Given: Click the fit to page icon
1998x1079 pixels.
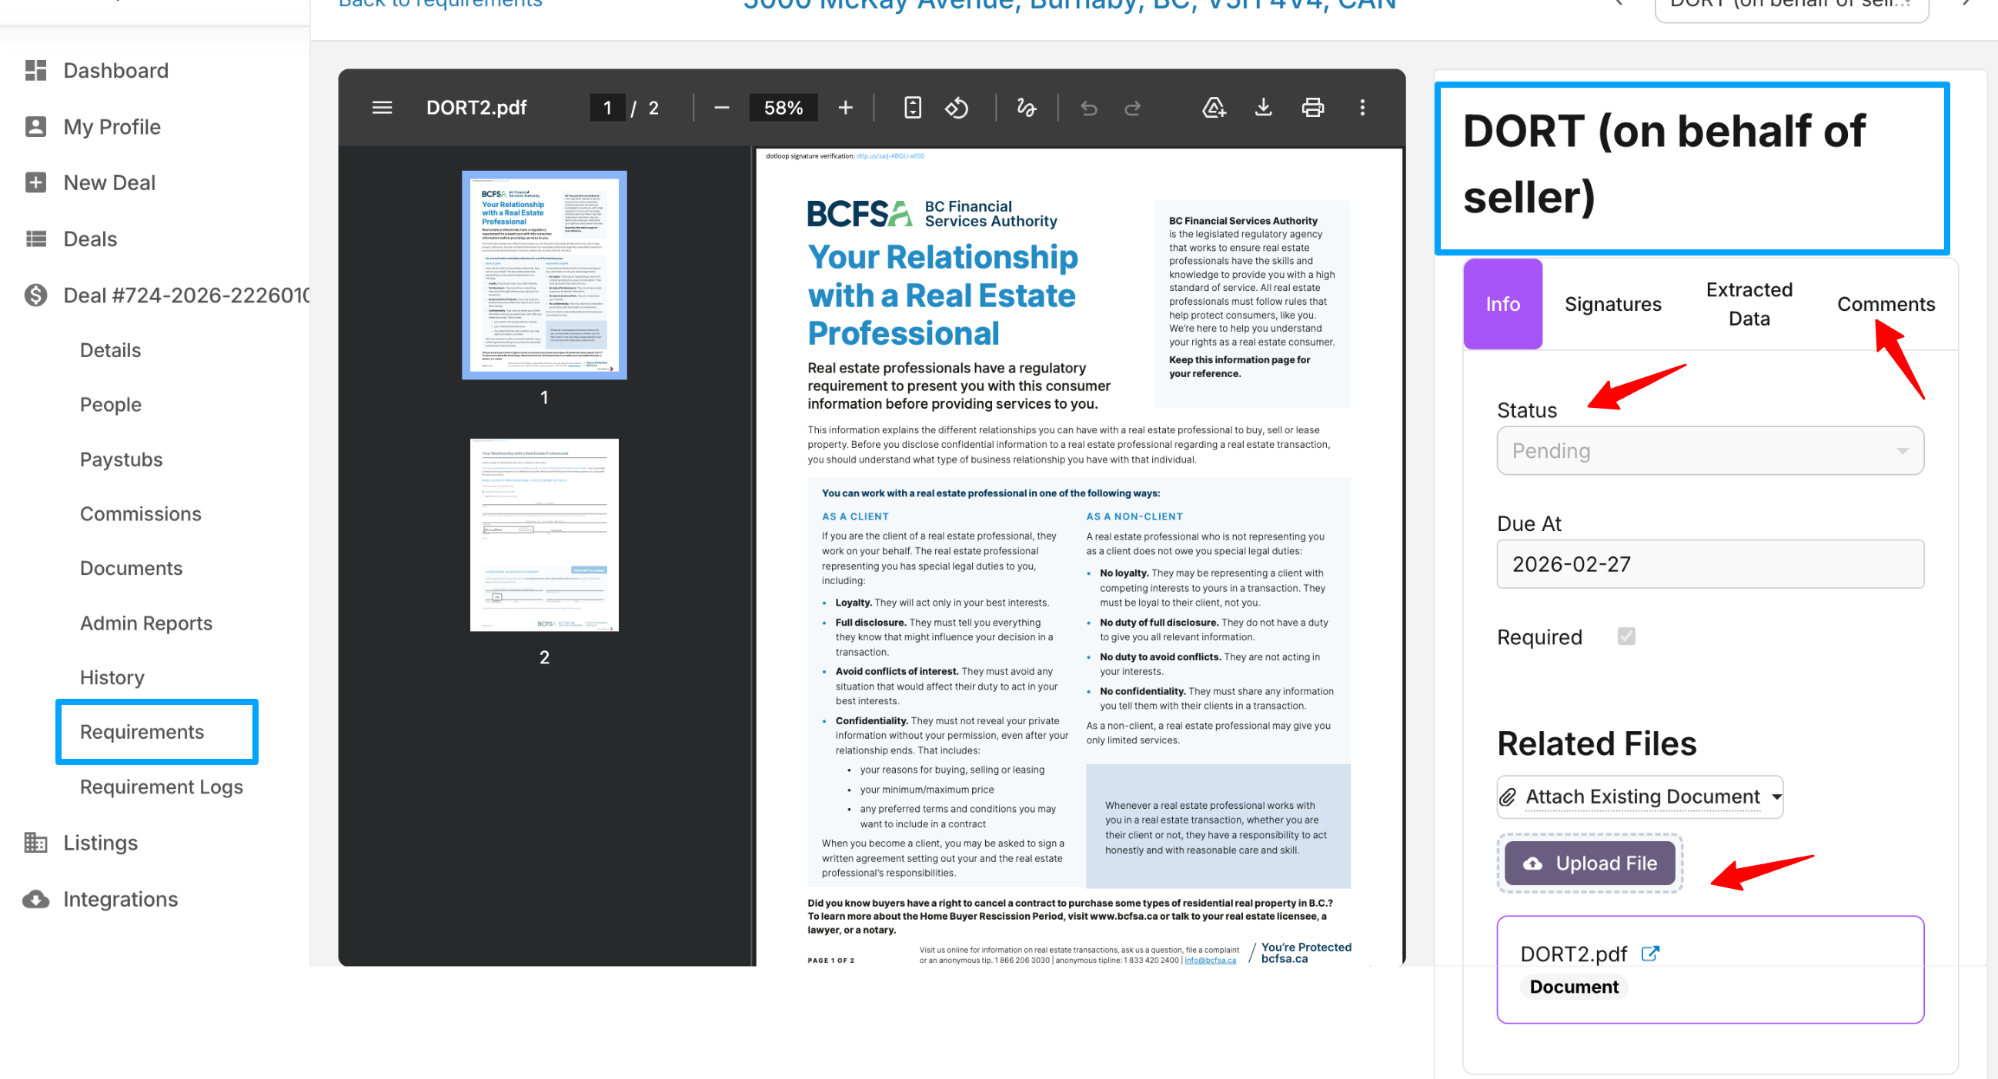Looking at the screenshot, I should (x=912, y=108).
